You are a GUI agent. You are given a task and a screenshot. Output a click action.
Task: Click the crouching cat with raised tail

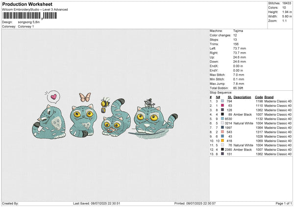(x=116, y=118)
